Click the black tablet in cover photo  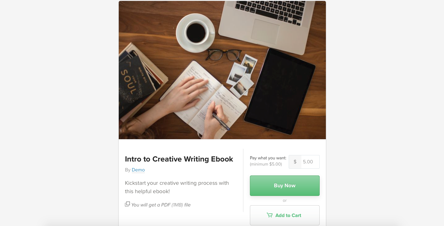280,91
